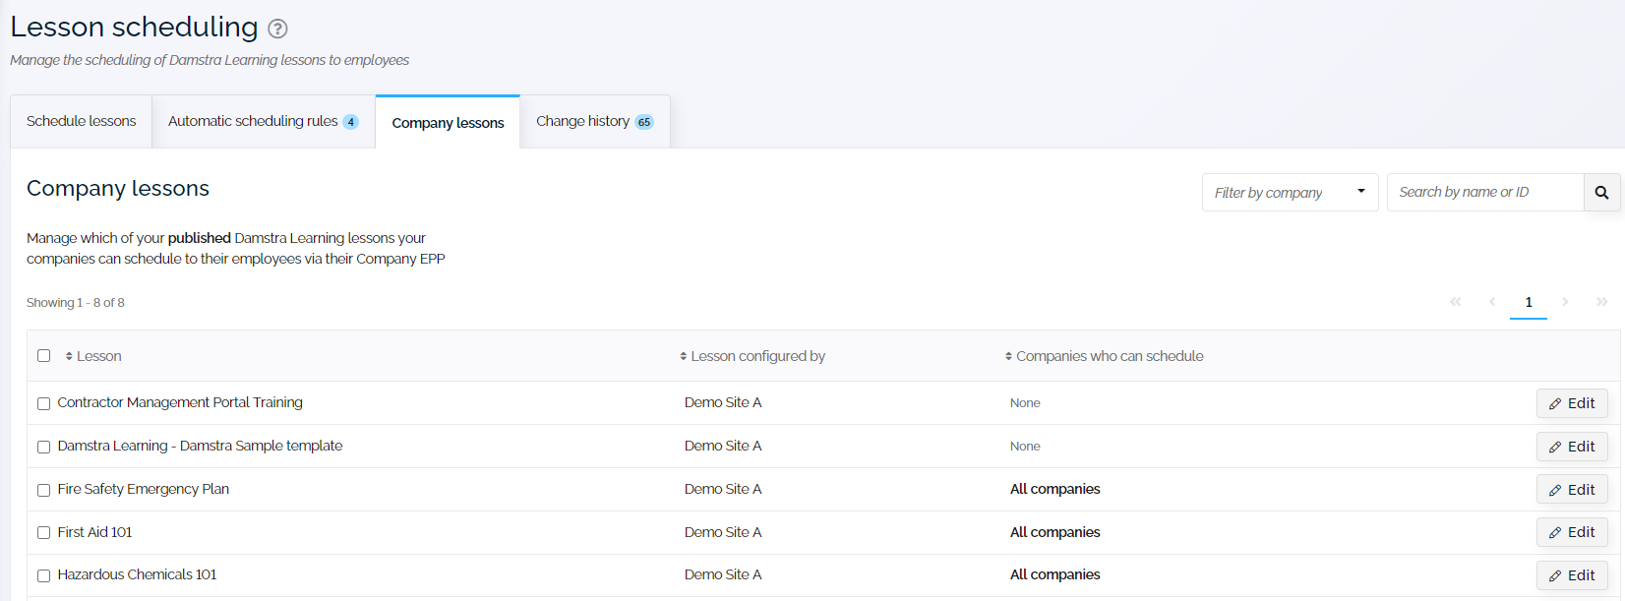Tick Contractor Management Portal Training checkbox

tap(43, 403)
